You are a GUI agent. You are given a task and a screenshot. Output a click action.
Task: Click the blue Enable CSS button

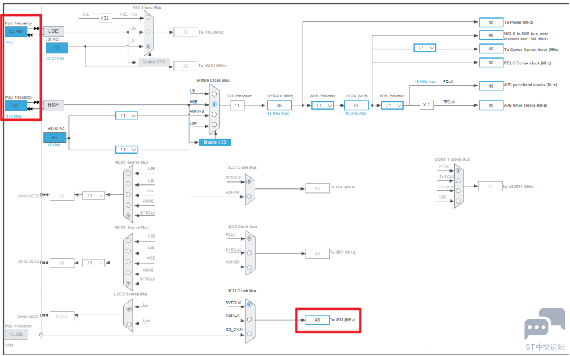click(x=215, y=142)
